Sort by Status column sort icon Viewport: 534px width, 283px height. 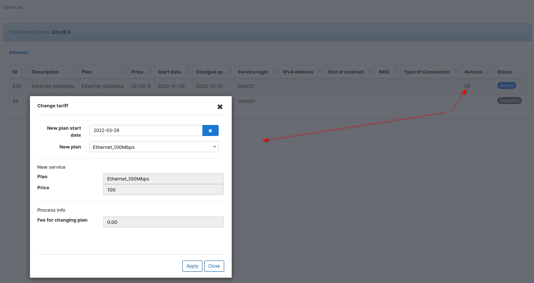[520, 72]
